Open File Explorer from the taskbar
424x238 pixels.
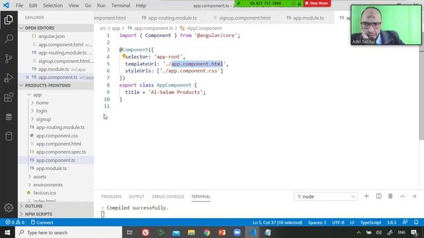point(191,232)
